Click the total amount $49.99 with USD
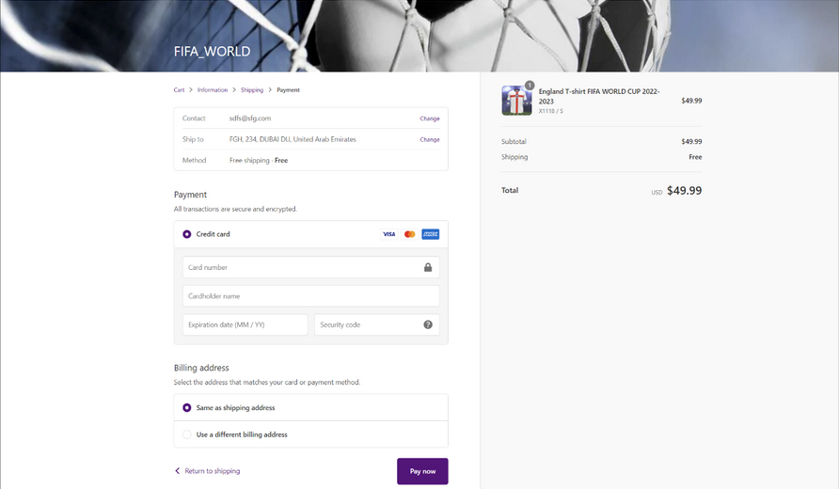Screen dimensions: 839x489 pyautogui.click(x=676, y=191)
